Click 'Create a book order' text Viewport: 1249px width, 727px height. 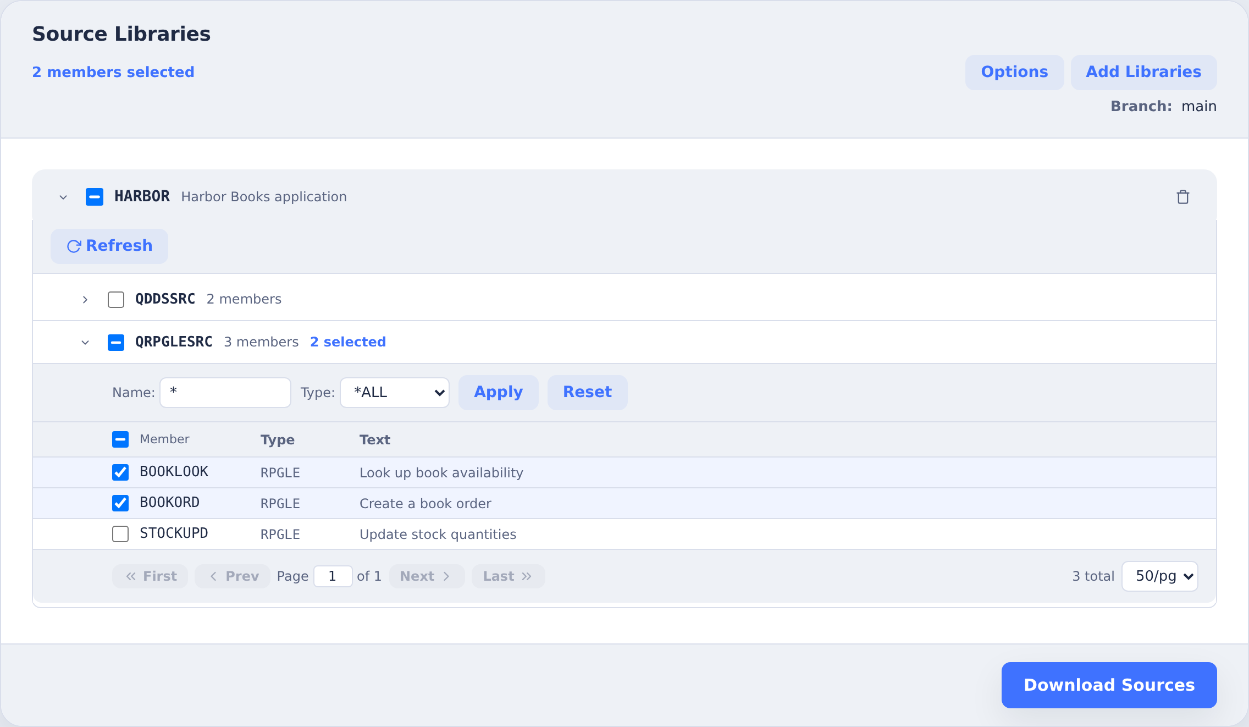425,504
